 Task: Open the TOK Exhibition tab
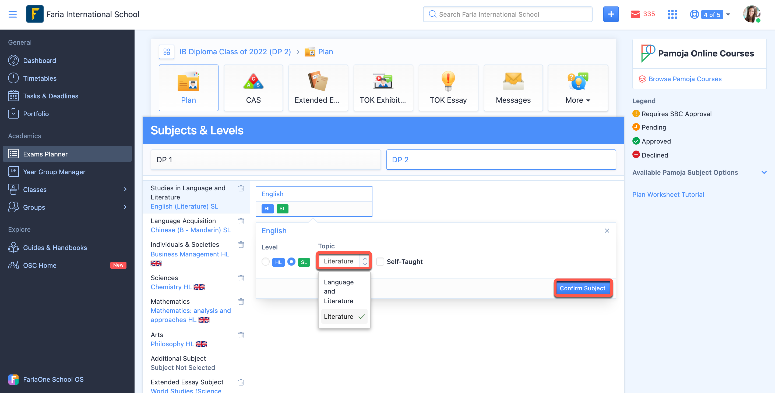[x=383, y=88]
